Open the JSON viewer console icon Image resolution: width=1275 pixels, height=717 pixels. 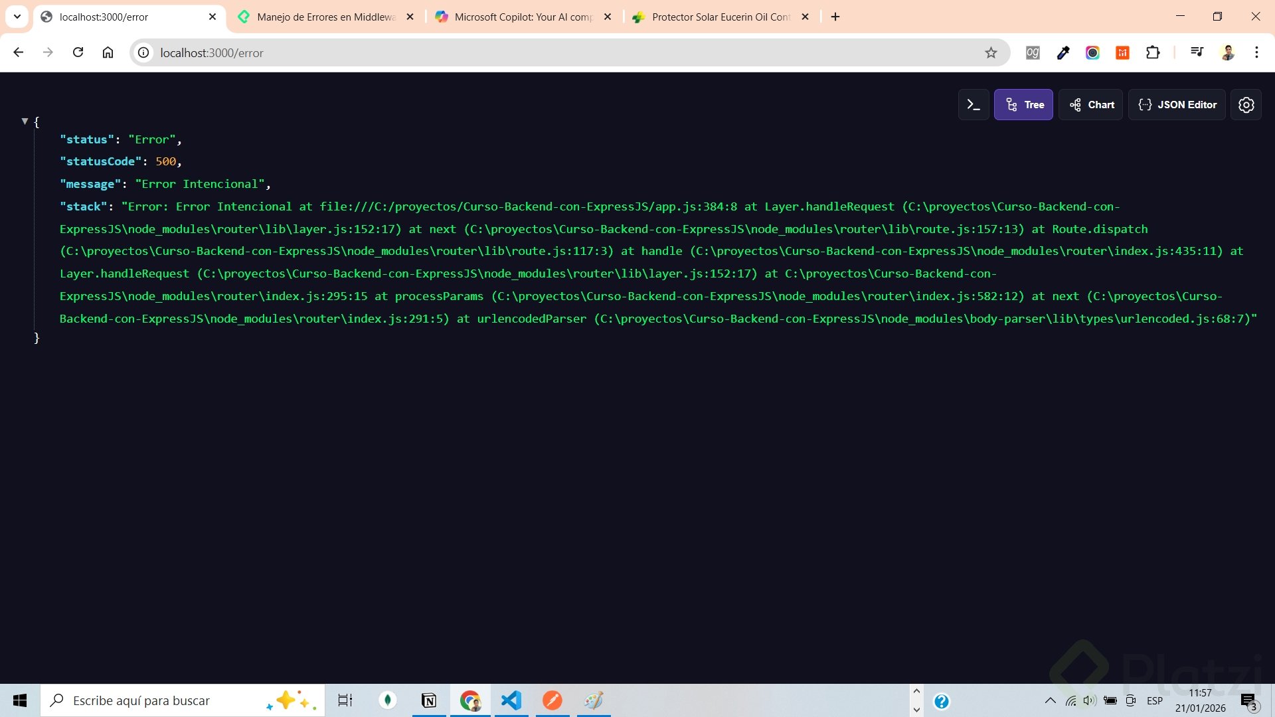(974, 105)
